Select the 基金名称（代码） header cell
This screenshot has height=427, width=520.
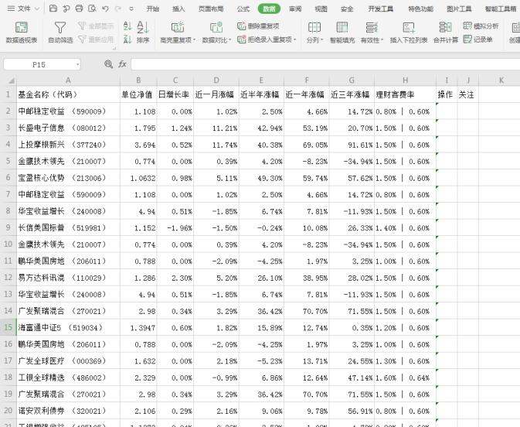68,94
